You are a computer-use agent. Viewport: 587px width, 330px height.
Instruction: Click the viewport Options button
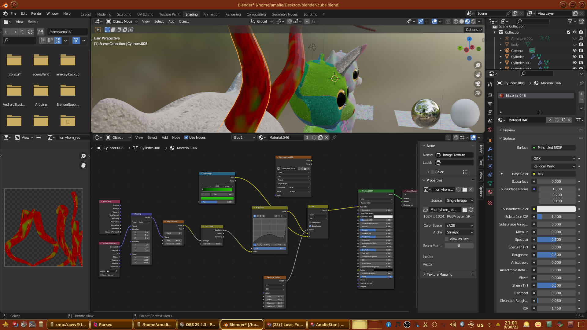click(x=474, y=30)
